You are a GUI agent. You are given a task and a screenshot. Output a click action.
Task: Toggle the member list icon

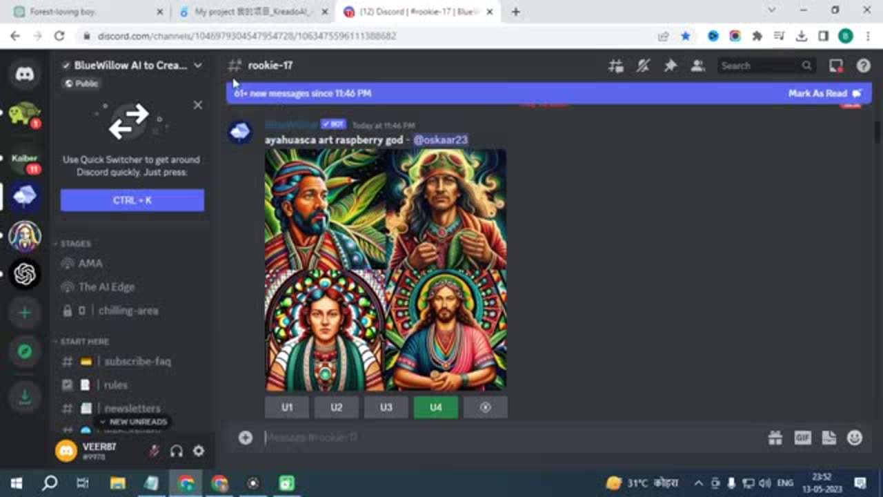point(698,66)
